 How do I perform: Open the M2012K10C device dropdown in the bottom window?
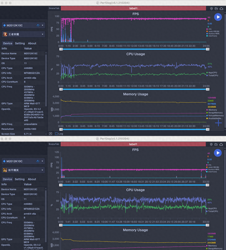pyautogui.click(x=42, y=161)
